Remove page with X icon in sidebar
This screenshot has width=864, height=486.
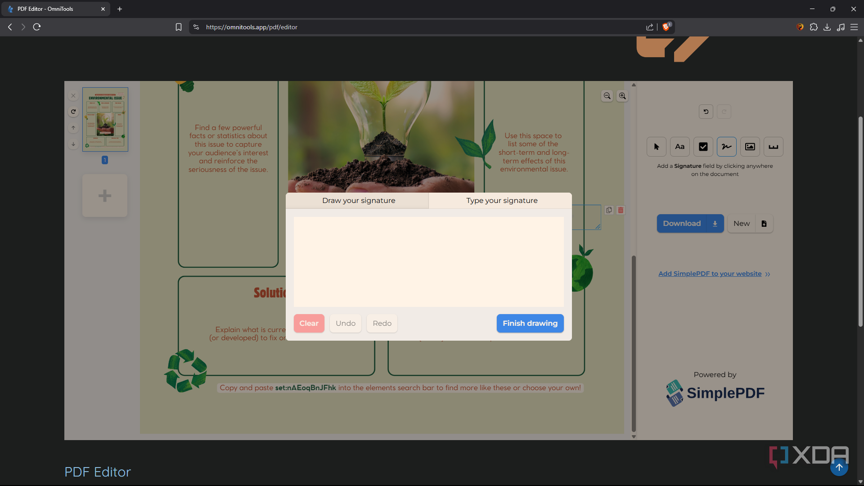73,96
